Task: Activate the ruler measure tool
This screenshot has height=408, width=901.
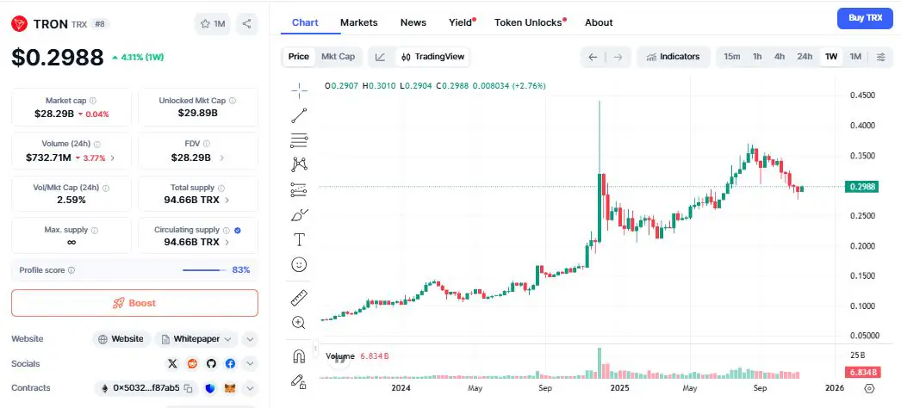Action: [x=299, y=298]
